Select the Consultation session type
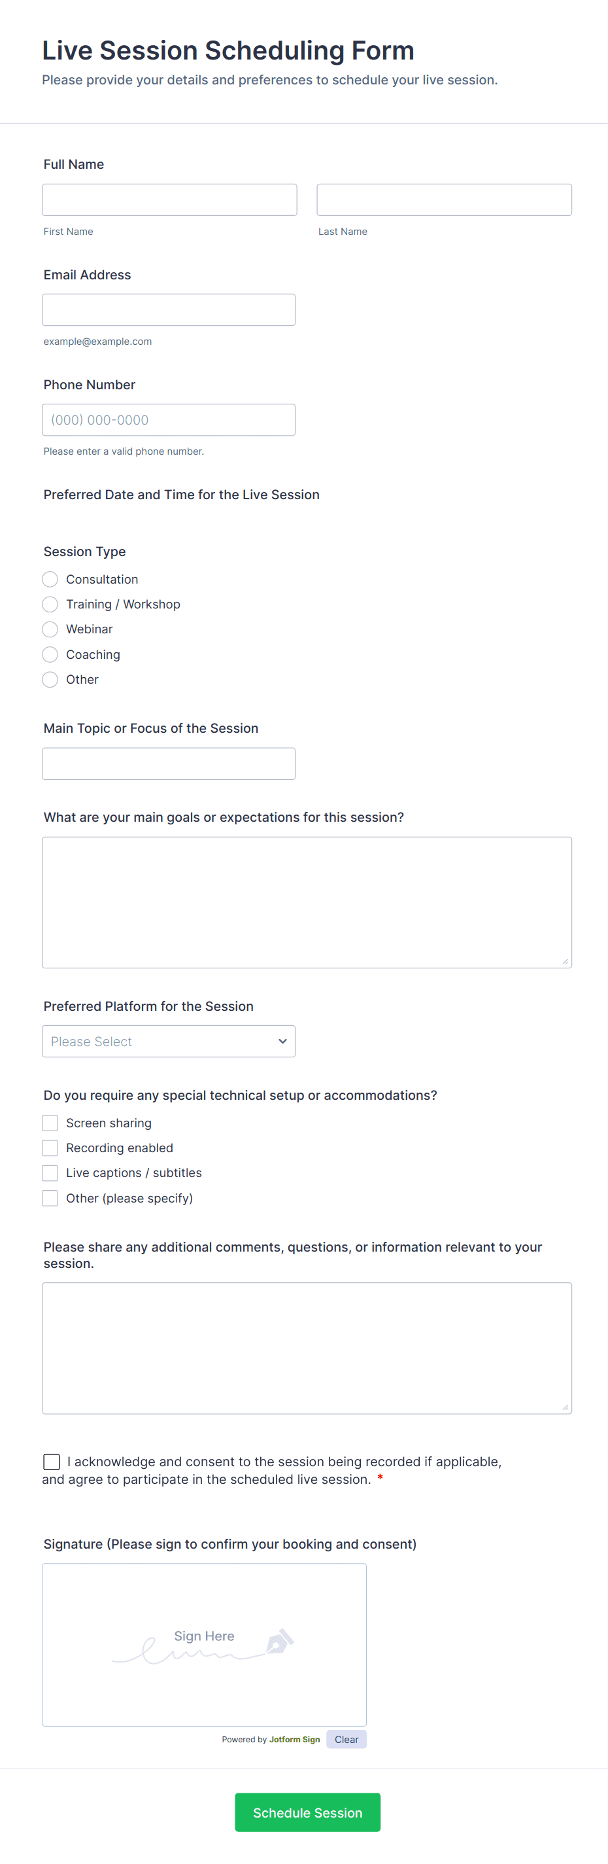 50,579
